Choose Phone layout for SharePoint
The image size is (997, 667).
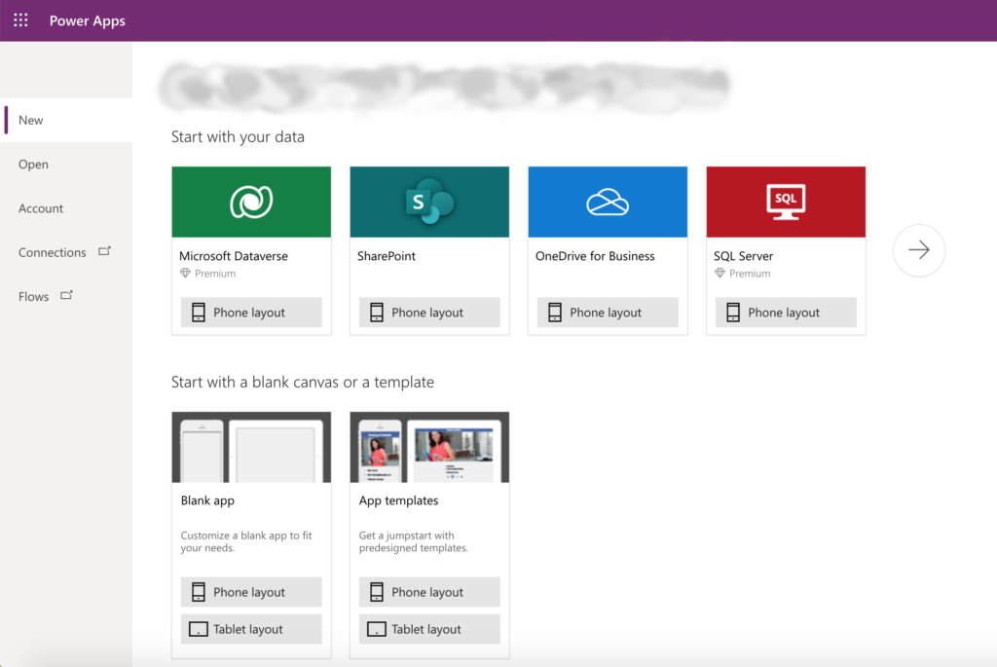pos(429,313)
